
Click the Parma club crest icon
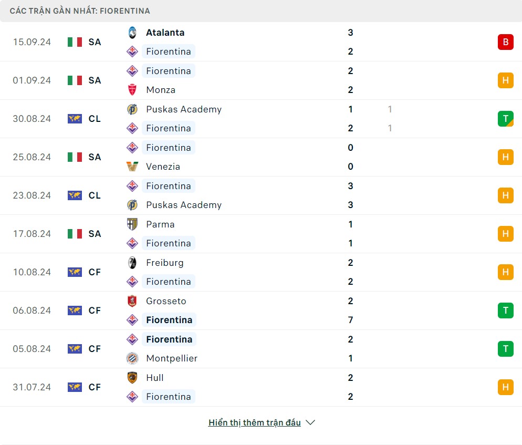point(132,224)
